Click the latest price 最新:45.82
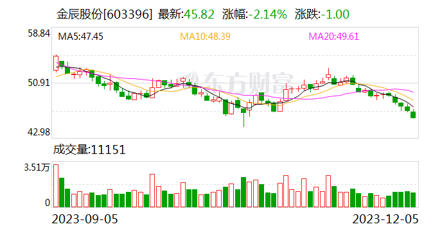This screenshot has width=442, height=231. 186,14
